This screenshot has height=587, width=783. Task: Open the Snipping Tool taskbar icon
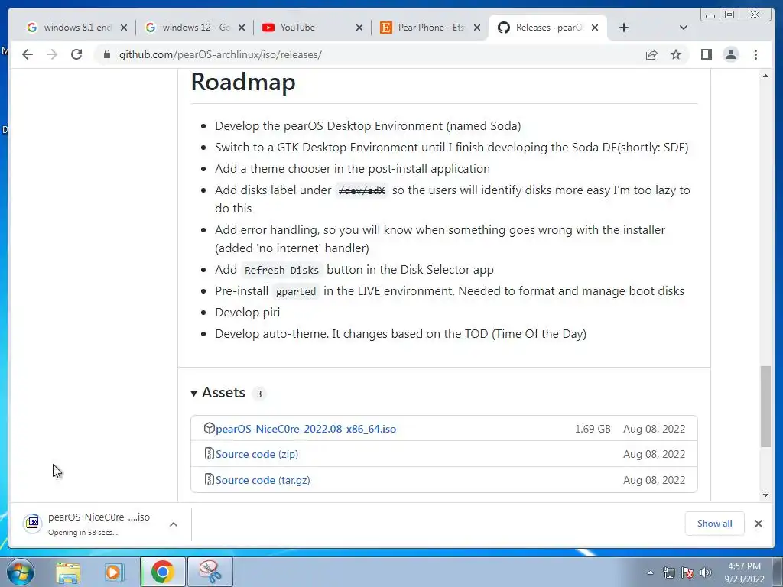point(210,572)
